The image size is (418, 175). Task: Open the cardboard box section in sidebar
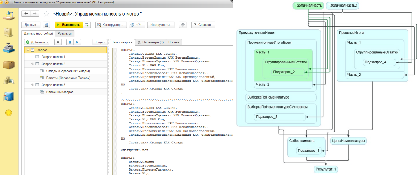coord(9,64)
